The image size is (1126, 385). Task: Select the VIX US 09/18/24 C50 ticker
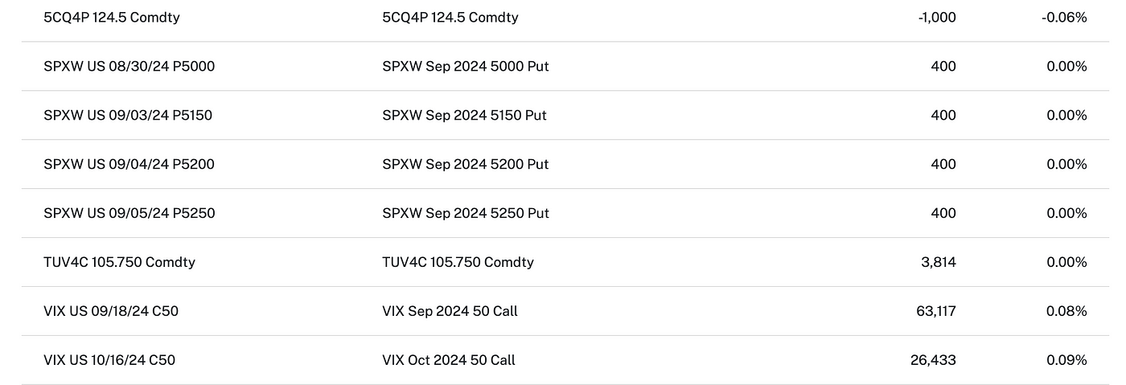tap(111, 311)
